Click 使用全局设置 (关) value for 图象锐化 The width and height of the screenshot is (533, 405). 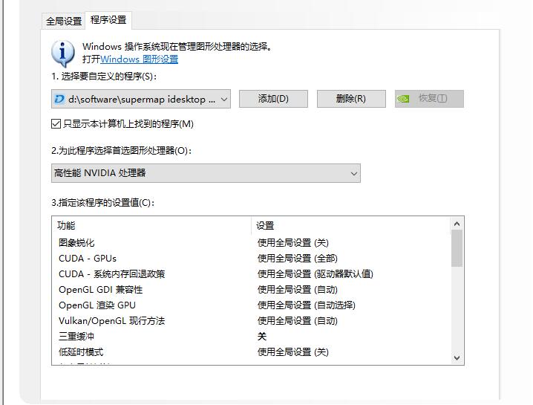pyautogui.click(x=293, y=243)
